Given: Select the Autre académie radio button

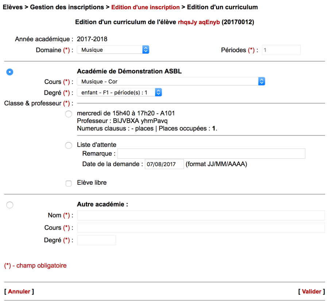Looking at the screenshot, I should click(x=9, y=205).
